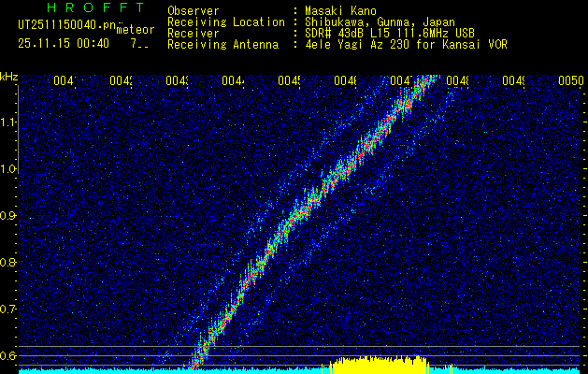Select the 0050 time marker
The height and width of the screenshot is (374, 588).
pyautogui.click(x=570, y=80)
